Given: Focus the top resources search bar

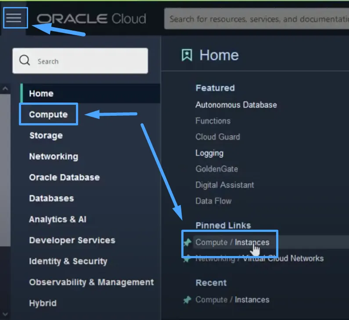Looking at the screenshot, I should click(257, 19).
